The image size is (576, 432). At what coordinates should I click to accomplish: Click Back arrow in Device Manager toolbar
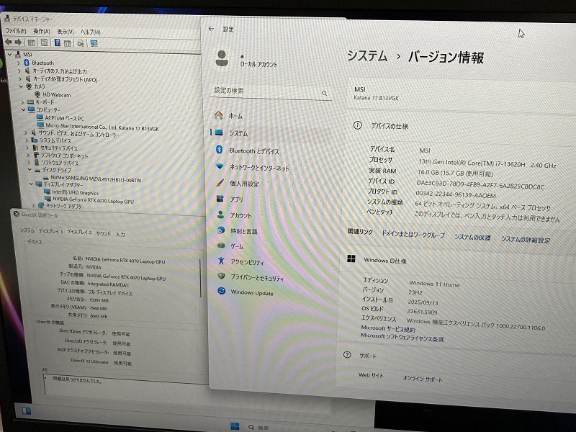(9, 42)
